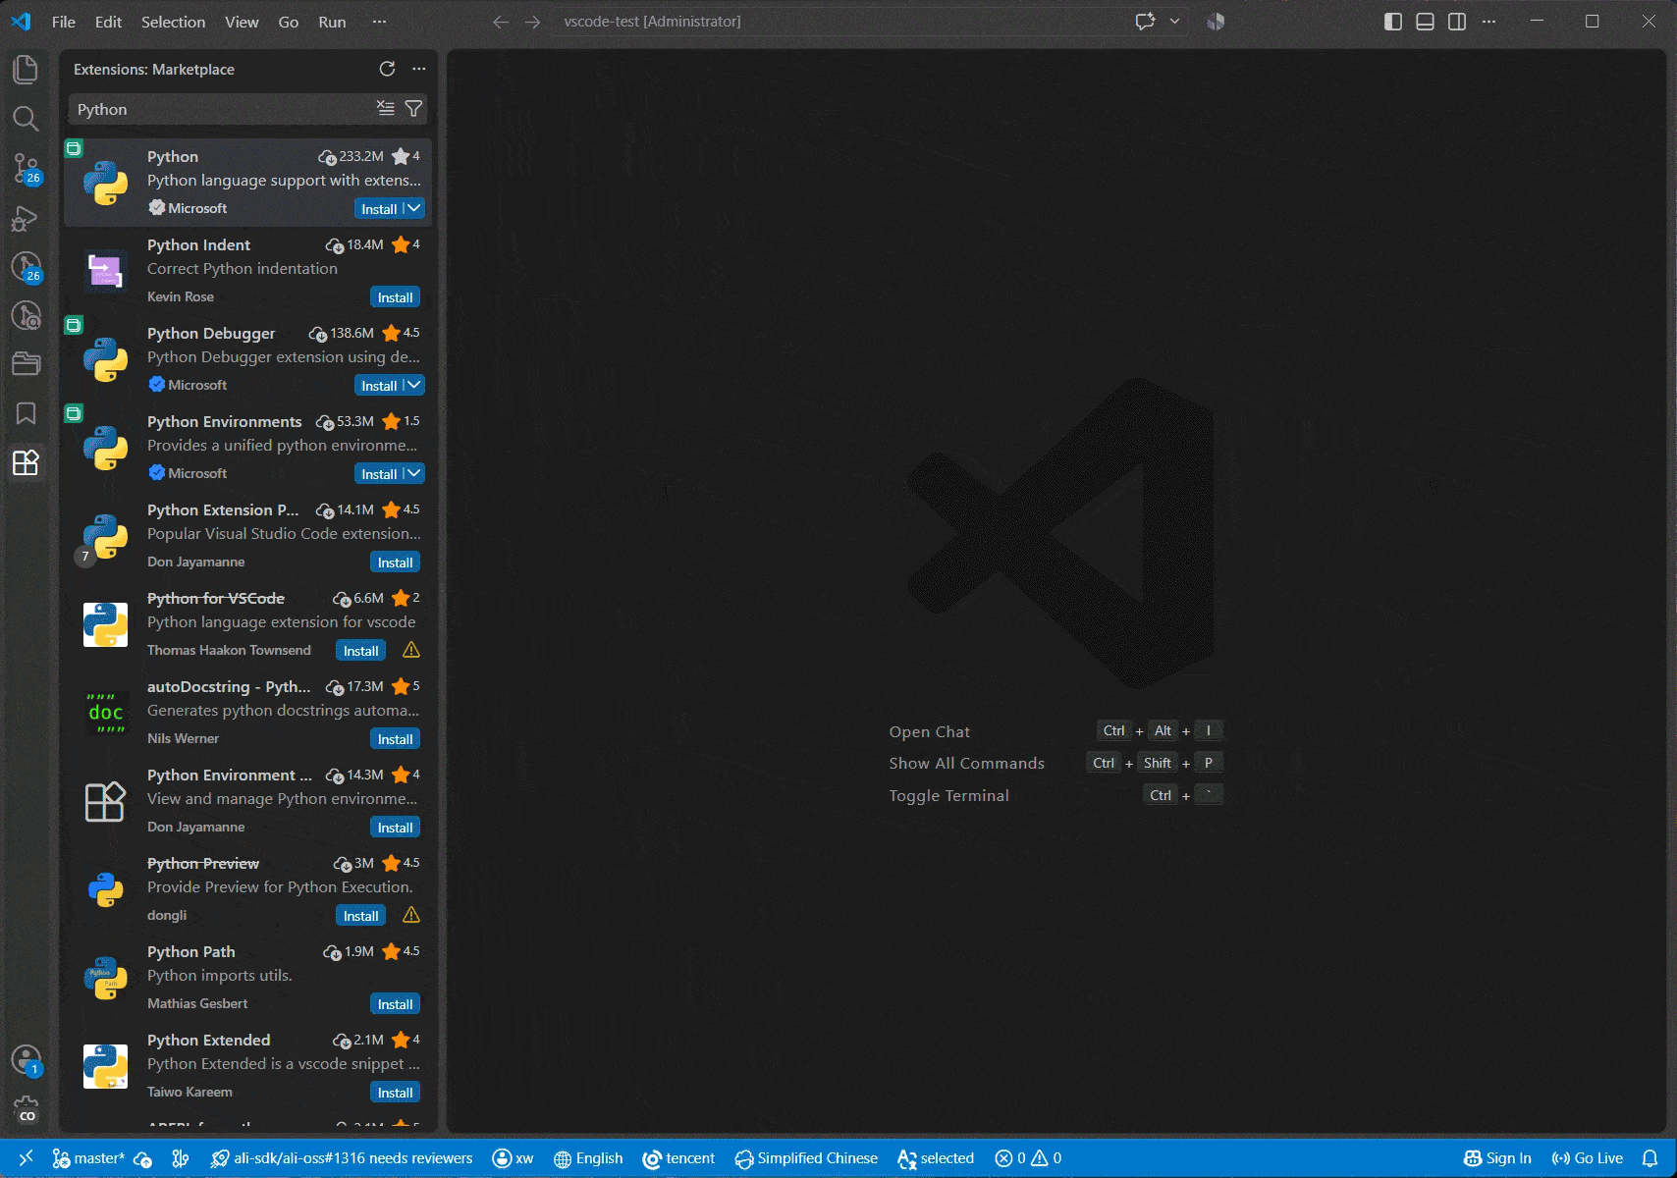Image resolution: width=1677 pixels, height=1178 pixels.
Task: Open Python Extension Pack listing
Action: click(x=247, y=536)
